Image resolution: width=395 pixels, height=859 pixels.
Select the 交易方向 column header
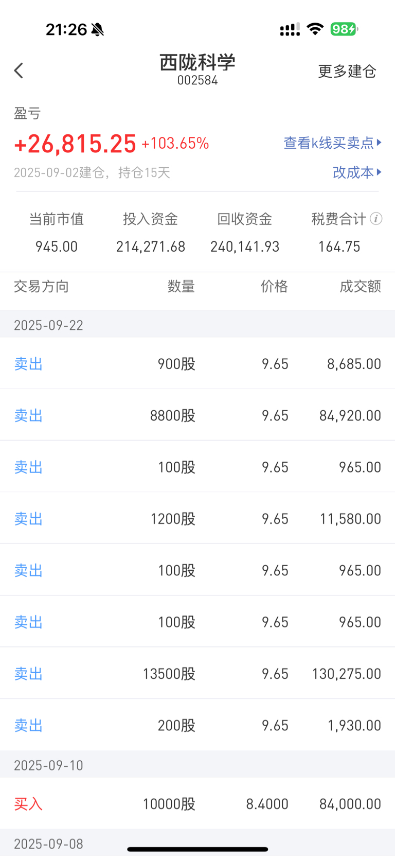click(x=41, y=286)
